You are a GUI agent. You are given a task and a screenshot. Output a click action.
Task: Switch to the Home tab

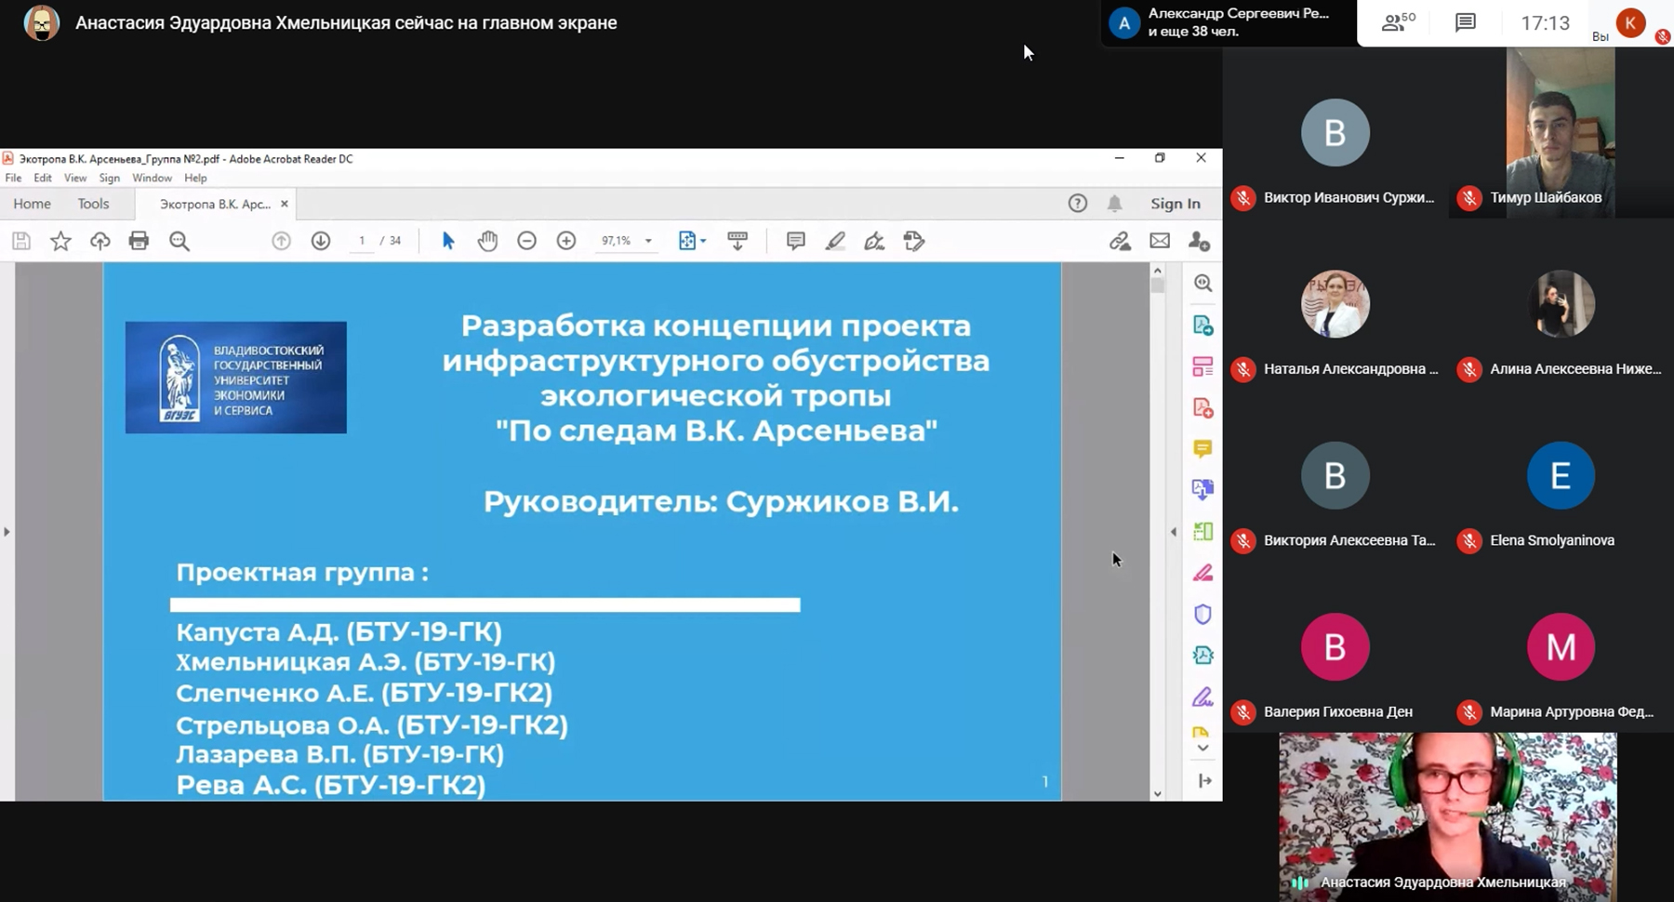(x=33, y=204)
